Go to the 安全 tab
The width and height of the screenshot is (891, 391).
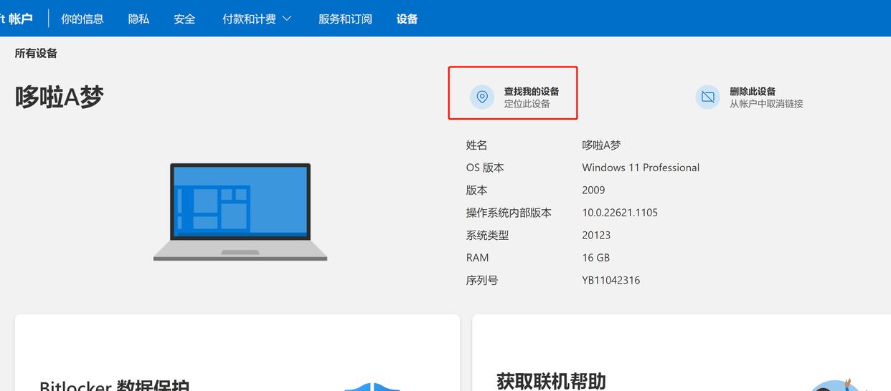click(x=184, y=19)
